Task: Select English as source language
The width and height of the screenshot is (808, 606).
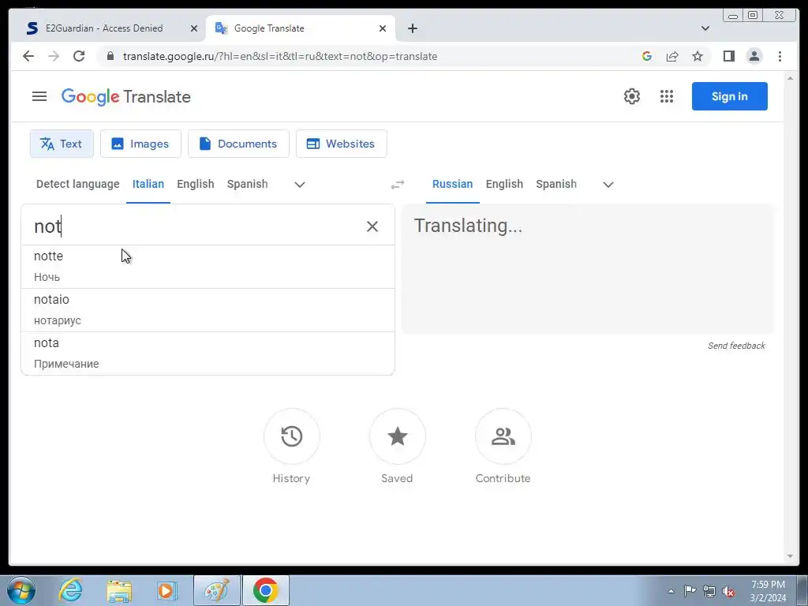Action: [196, 184]
